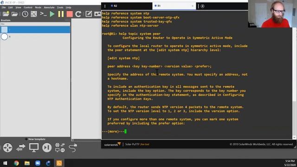Add a note with edit icon

(89, 14)
